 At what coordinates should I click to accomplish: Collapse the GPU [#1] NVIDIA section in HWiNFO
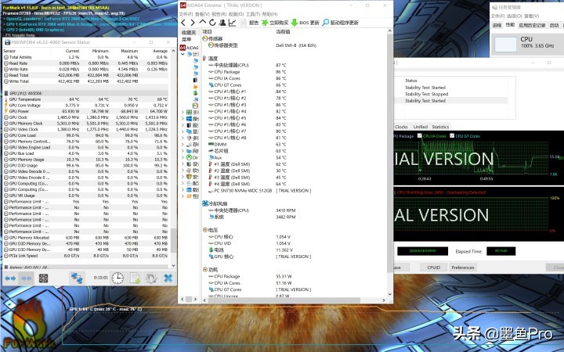pos(6,93)
